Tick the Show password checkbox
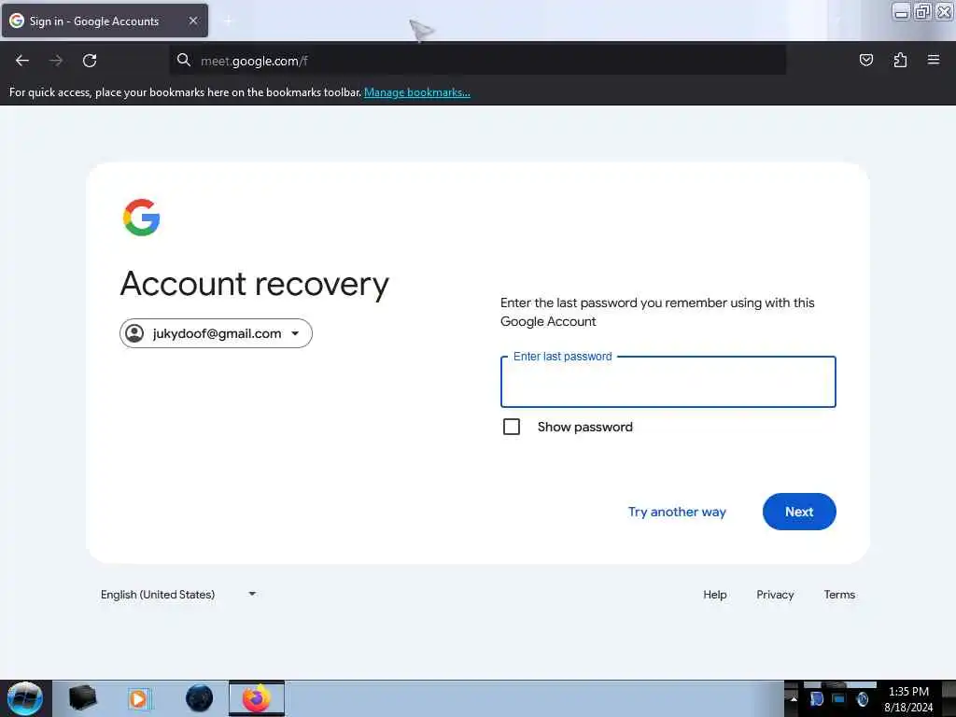The height and width of the screenshot is (717, 956). (512, 427)
